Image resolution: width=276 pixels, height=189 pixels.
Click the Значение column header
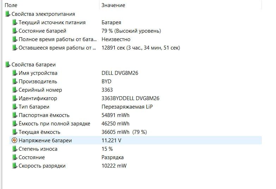click(x=113, y=5)
